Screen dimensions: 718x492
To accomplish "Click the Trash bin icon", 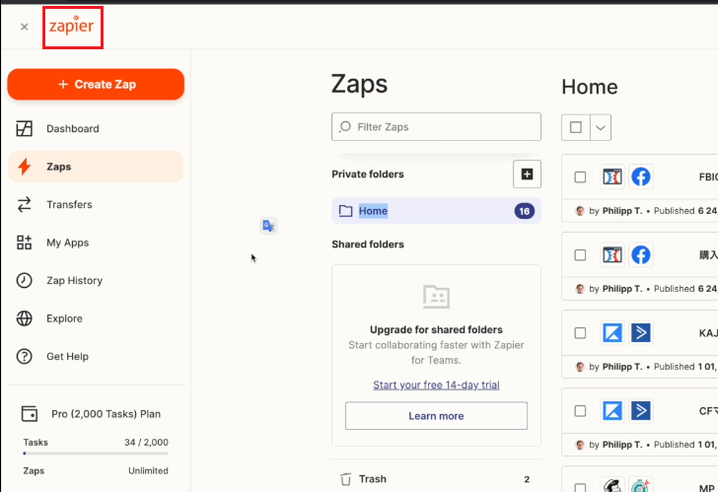I will coord(346,479).
